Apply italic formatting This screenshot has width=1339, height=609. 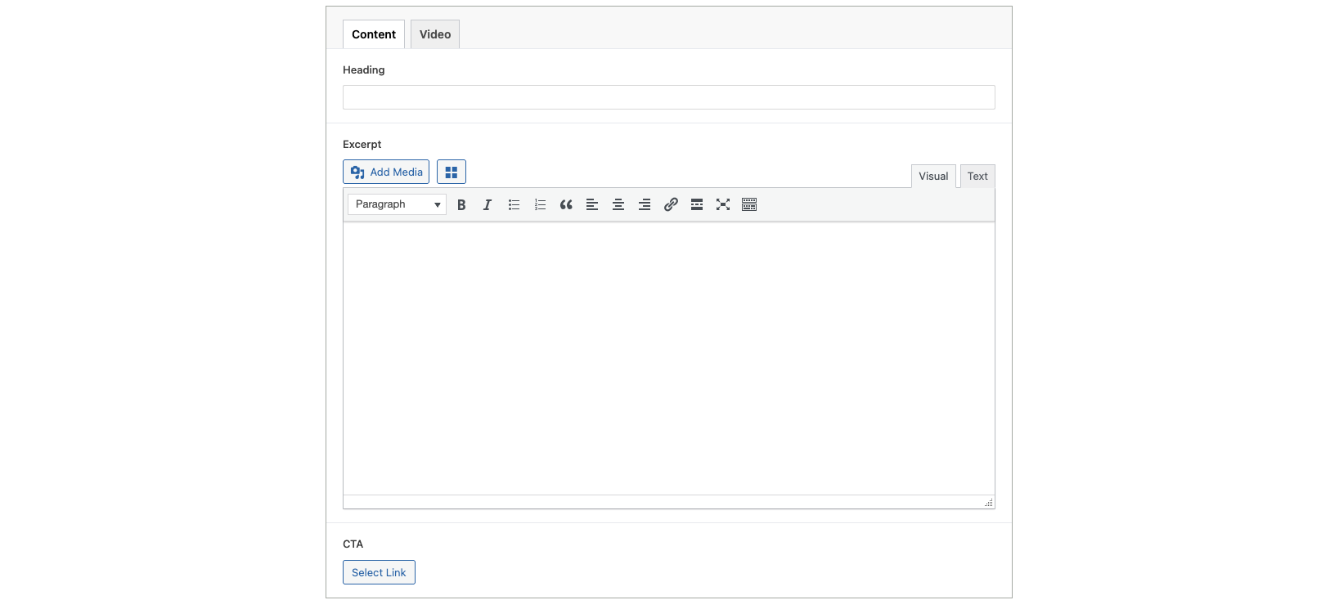[x=488, y=205]
